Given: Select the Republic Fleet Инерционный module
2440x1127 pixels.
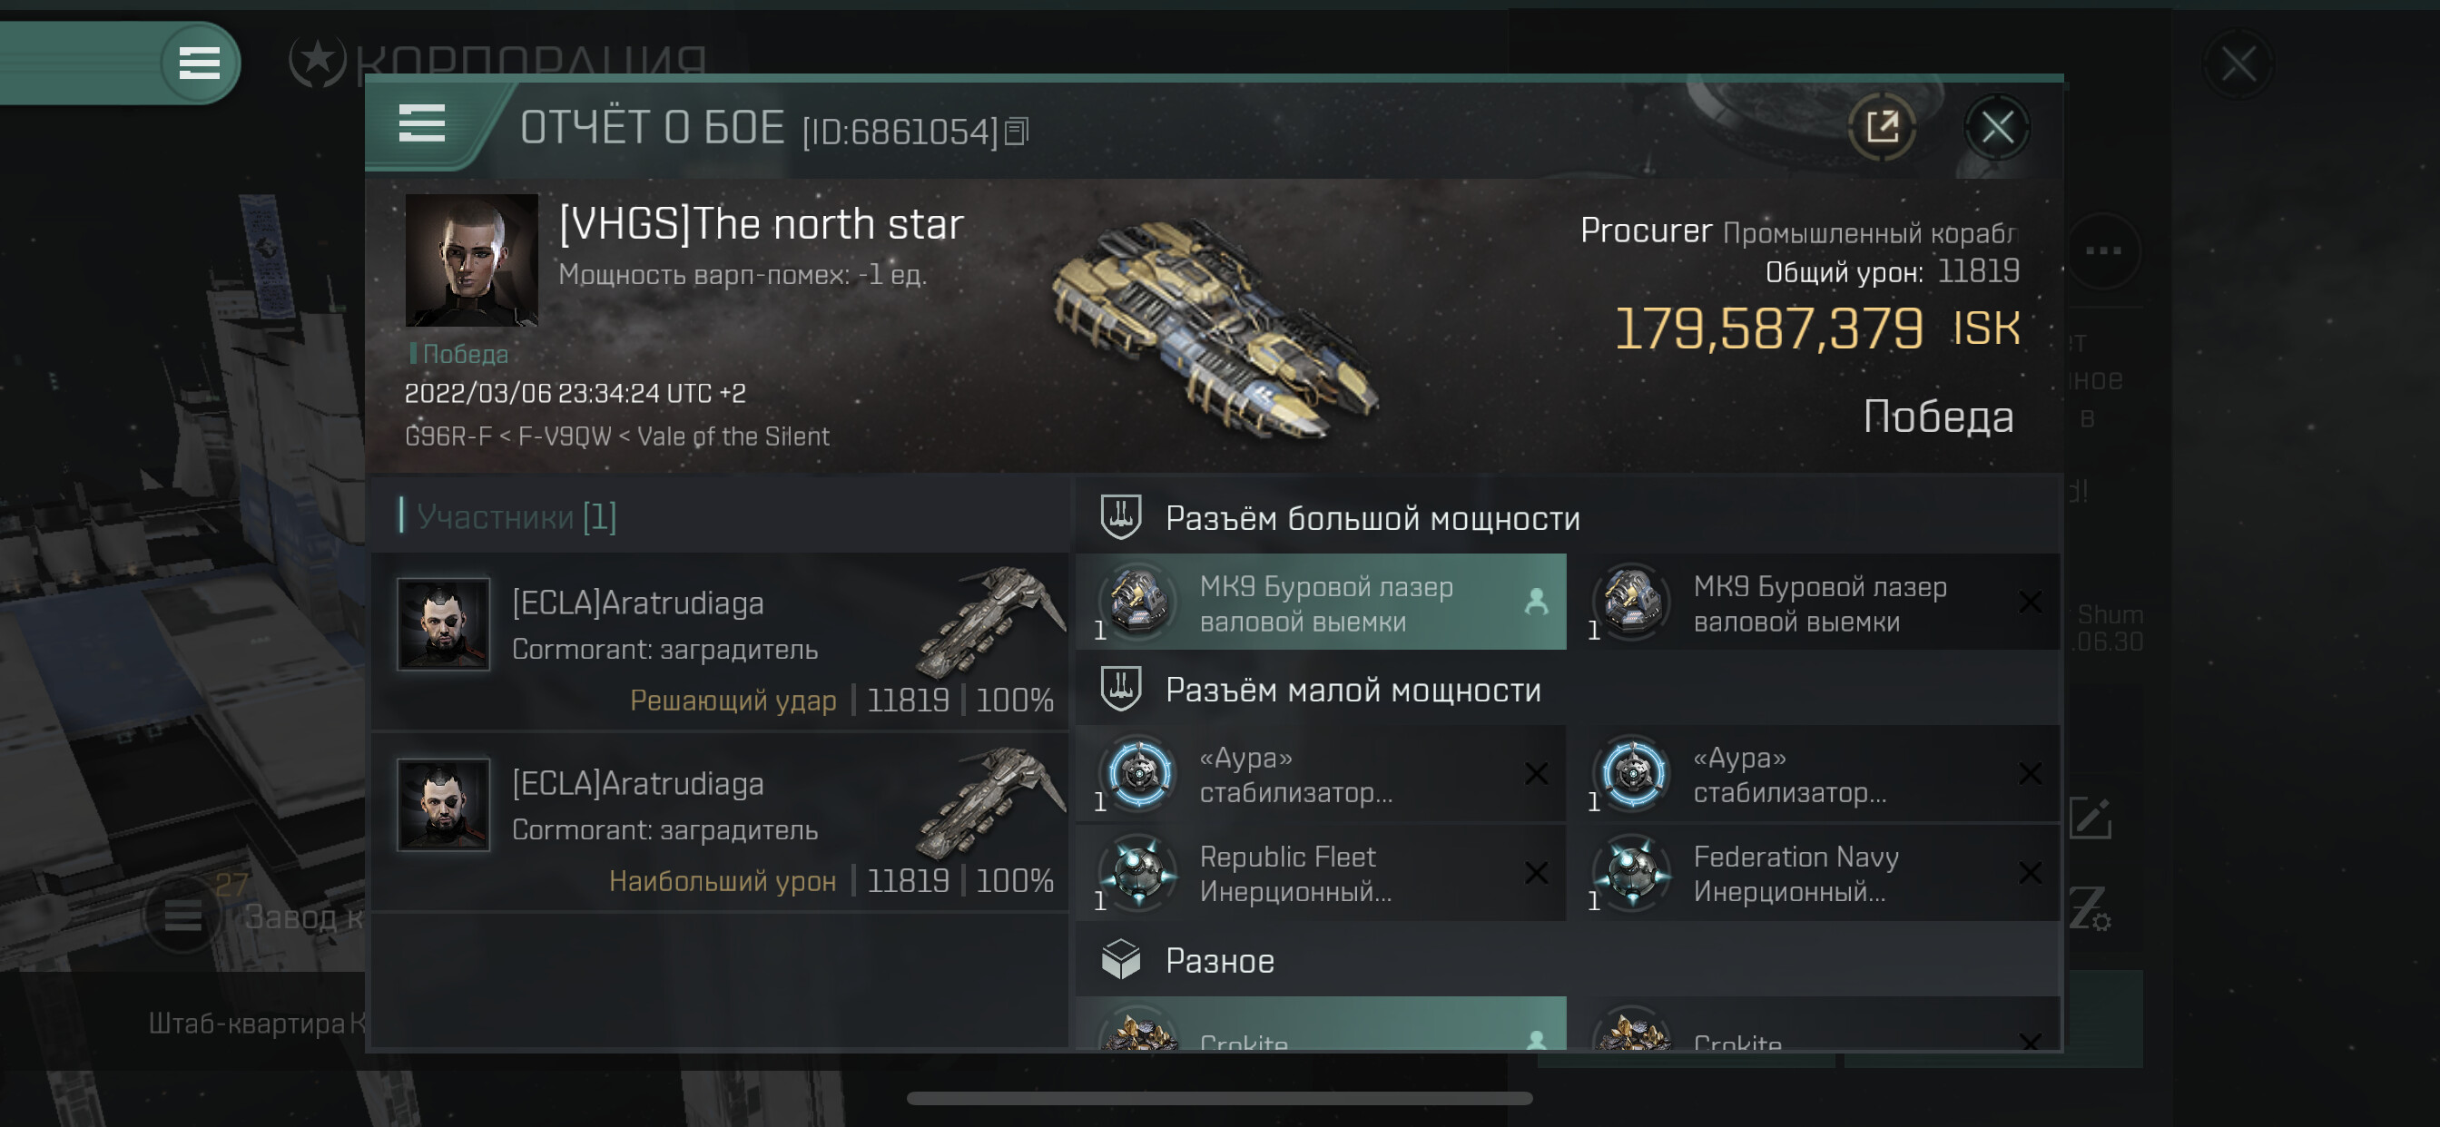Looking at the screenshot, I should coord(1322,873).
